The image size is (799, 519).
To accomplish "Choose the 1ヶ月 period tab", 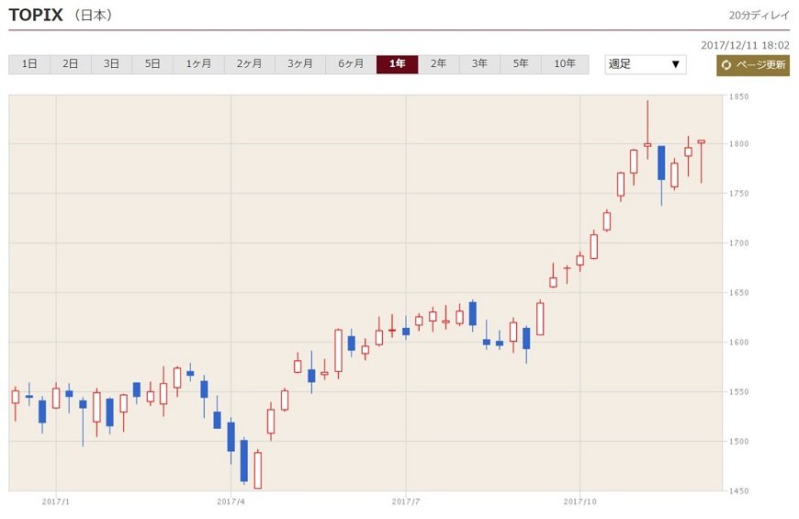I will (198, 64).
